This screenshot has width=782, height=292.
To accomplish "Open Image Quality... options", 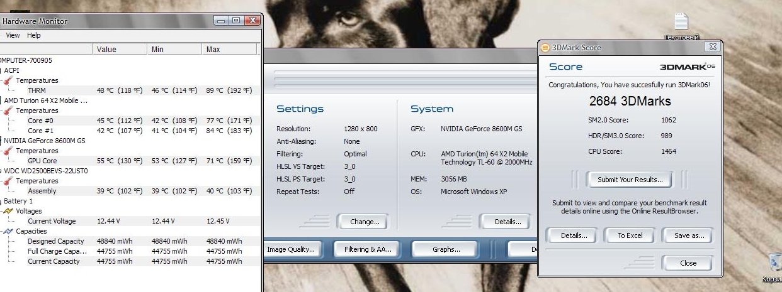I will tap(291, 249).
